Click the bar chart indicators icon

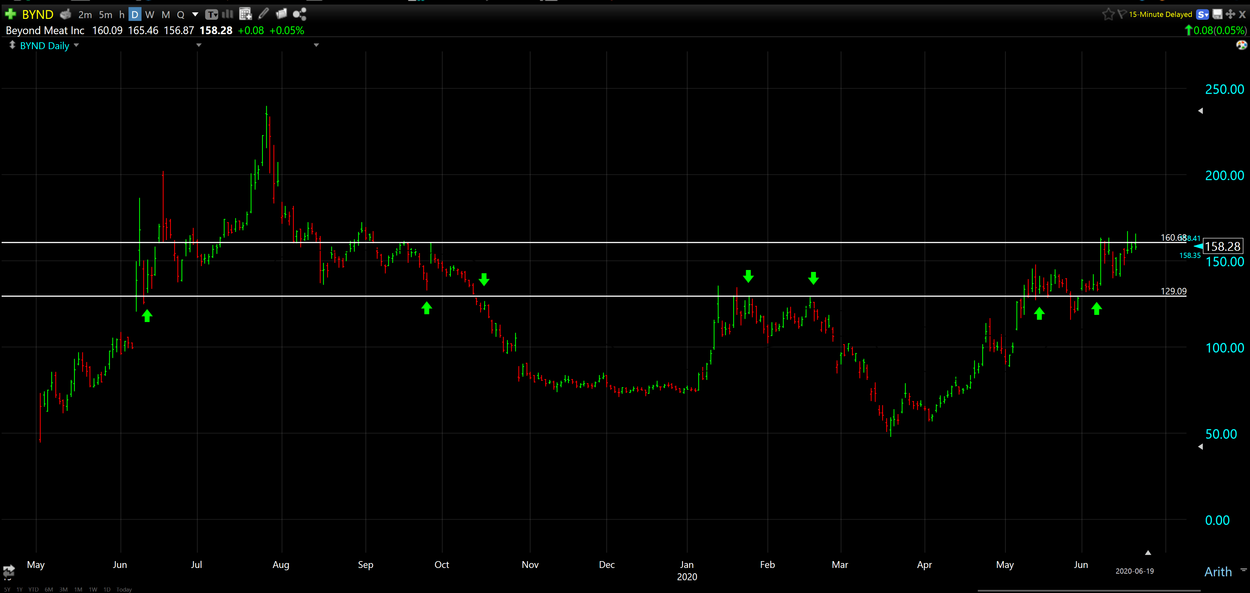(228, 14)
